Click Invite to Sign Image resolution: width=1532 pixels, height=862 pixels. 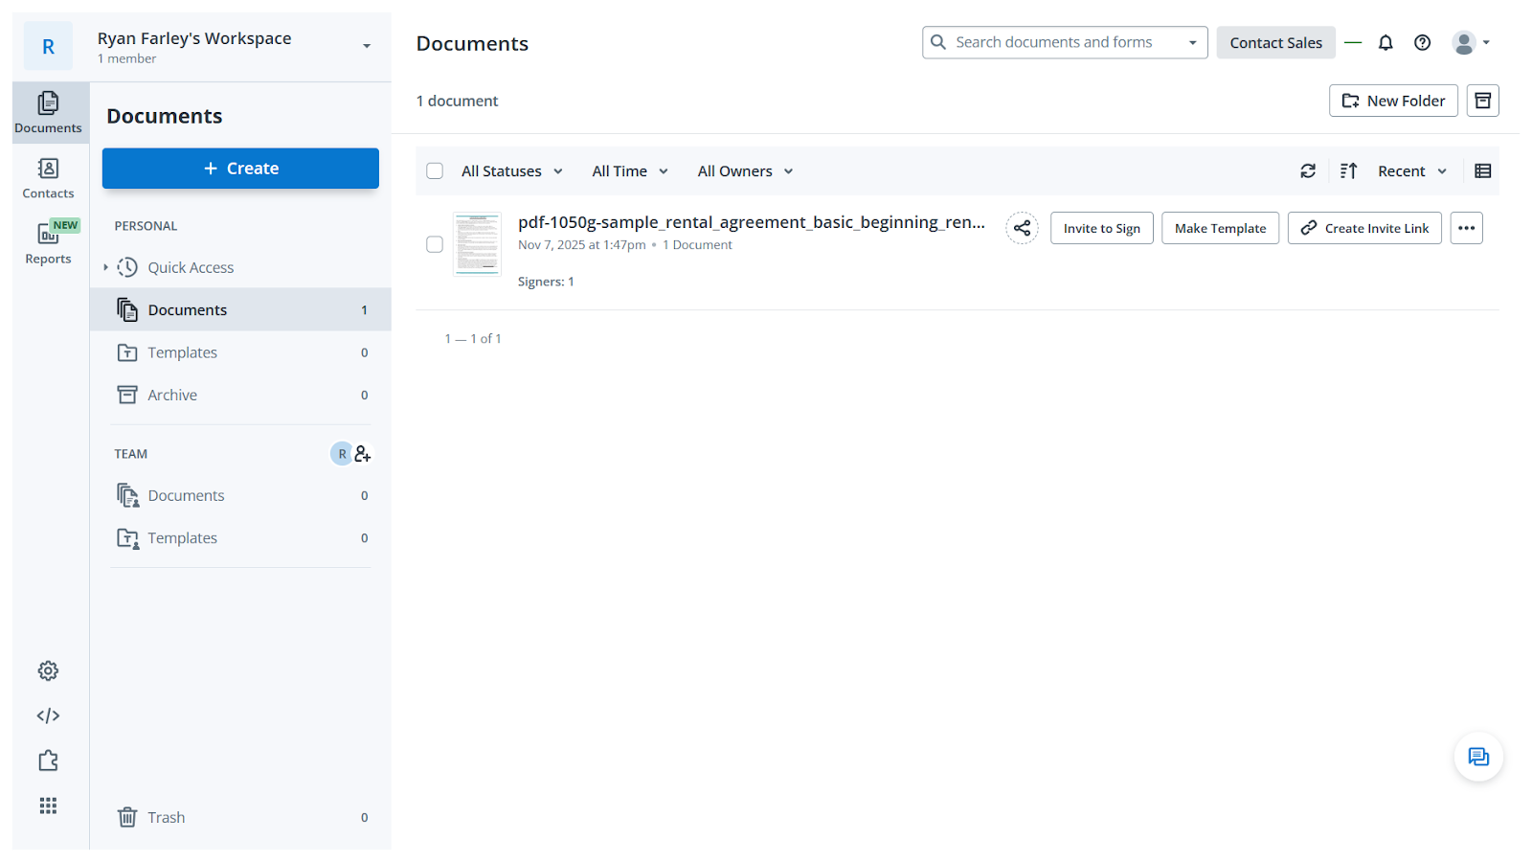point(1101,228)
